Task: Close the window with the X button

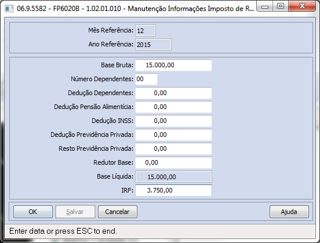Action: click(x=302, y=6)
